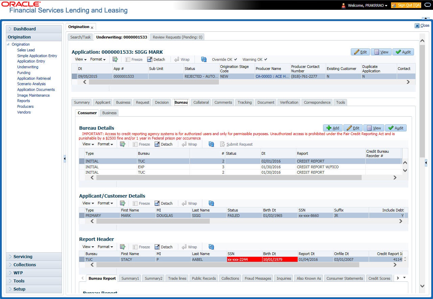Click Add button in Bureau Details
The height and width of the screenshot is (299, 433).
(333, 128)
